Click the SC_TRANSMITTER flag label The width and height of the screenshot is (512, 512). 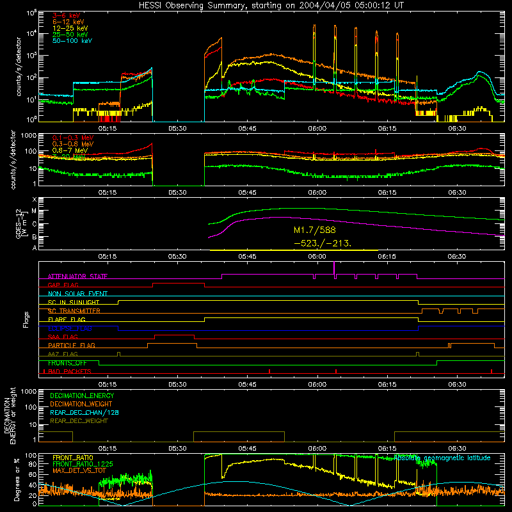74,311
